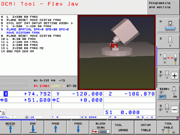Click the M machine function icon
This screenshot has width=180, height=135.
[x=168, y=25]
